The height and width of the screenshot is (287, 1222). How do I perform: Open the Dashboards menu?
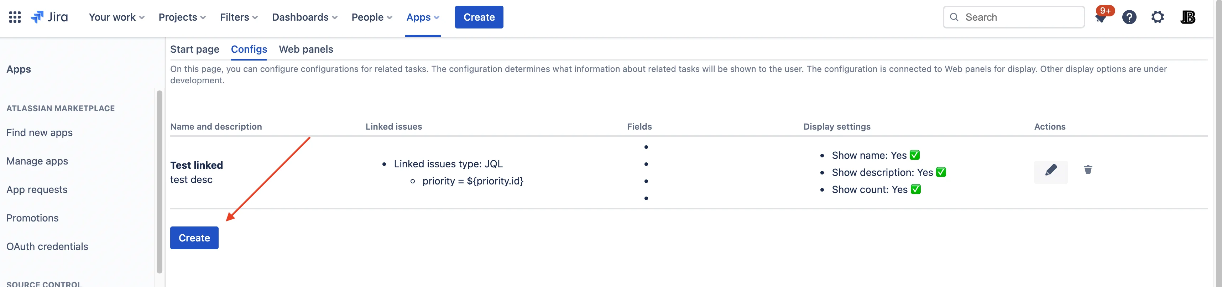pos(304,17)
